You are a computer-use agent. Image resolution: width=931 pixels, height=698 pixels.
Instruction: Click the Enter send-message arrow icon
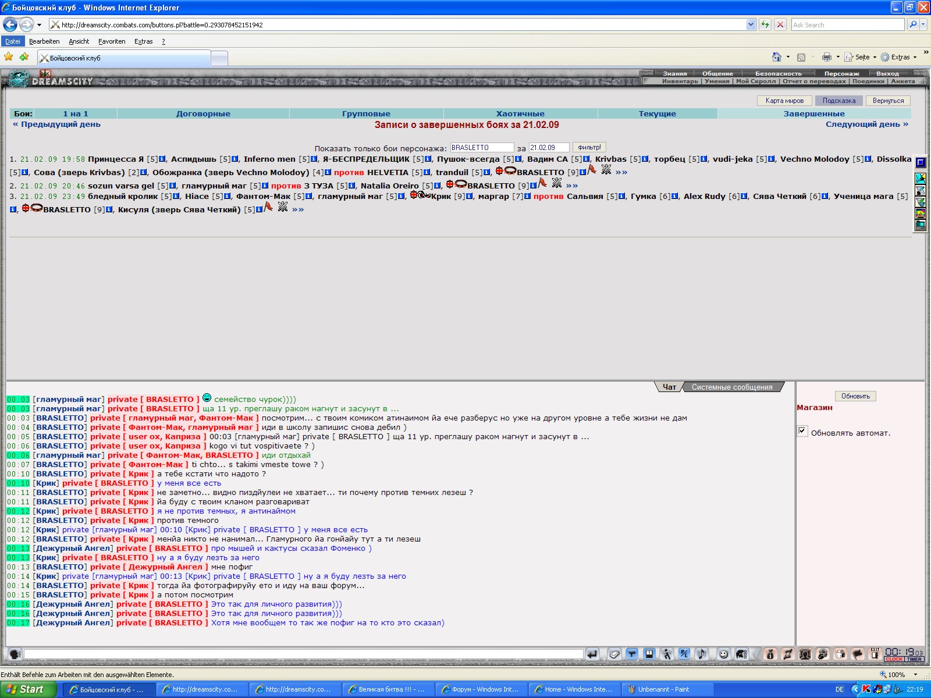592,654
